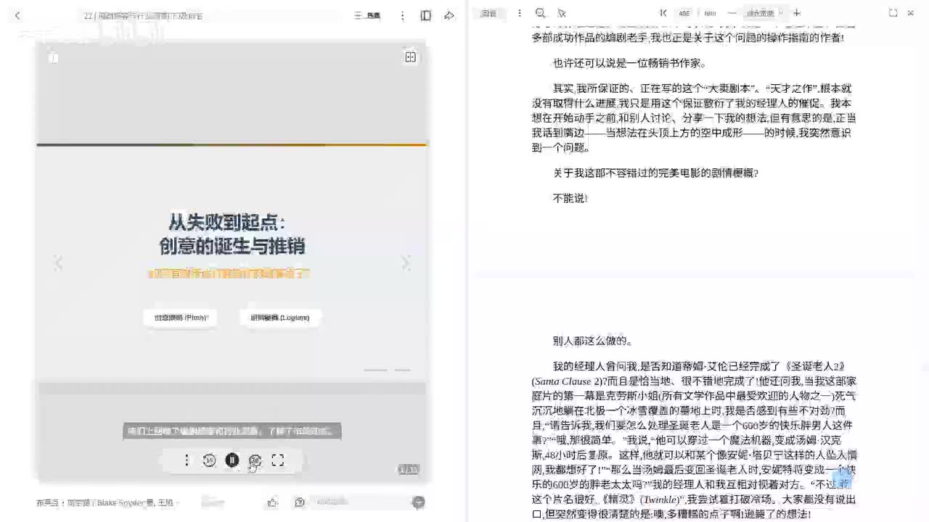This screenshot has width=929, height=522.
Task: Enter fullscreen slide mode
Action: [277, 460]
